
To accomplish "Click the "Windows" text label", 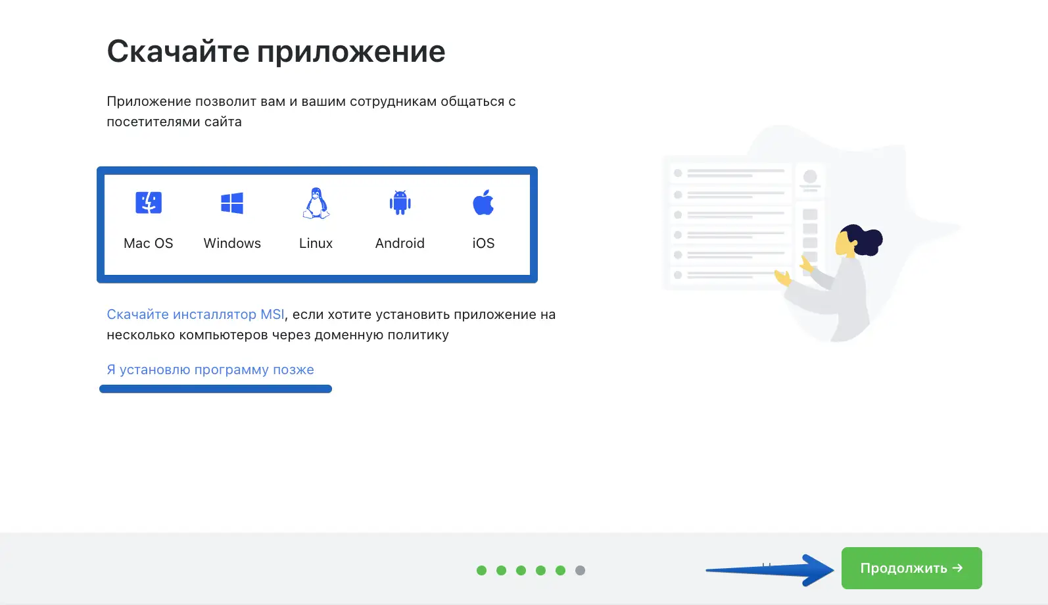I will 232,243.
